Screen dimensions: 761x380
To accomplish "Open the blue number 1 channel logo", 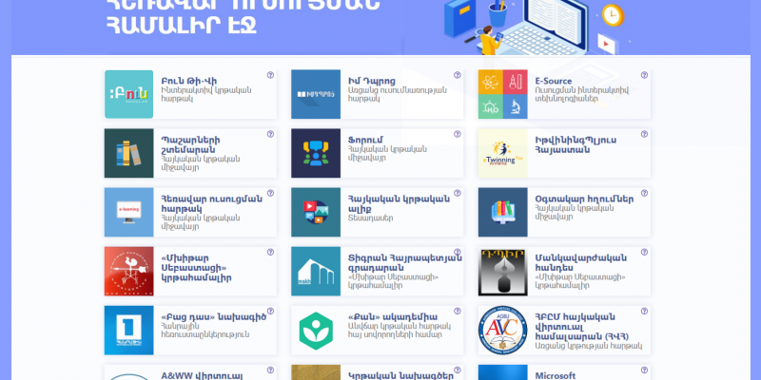I will tap(128, 330).
